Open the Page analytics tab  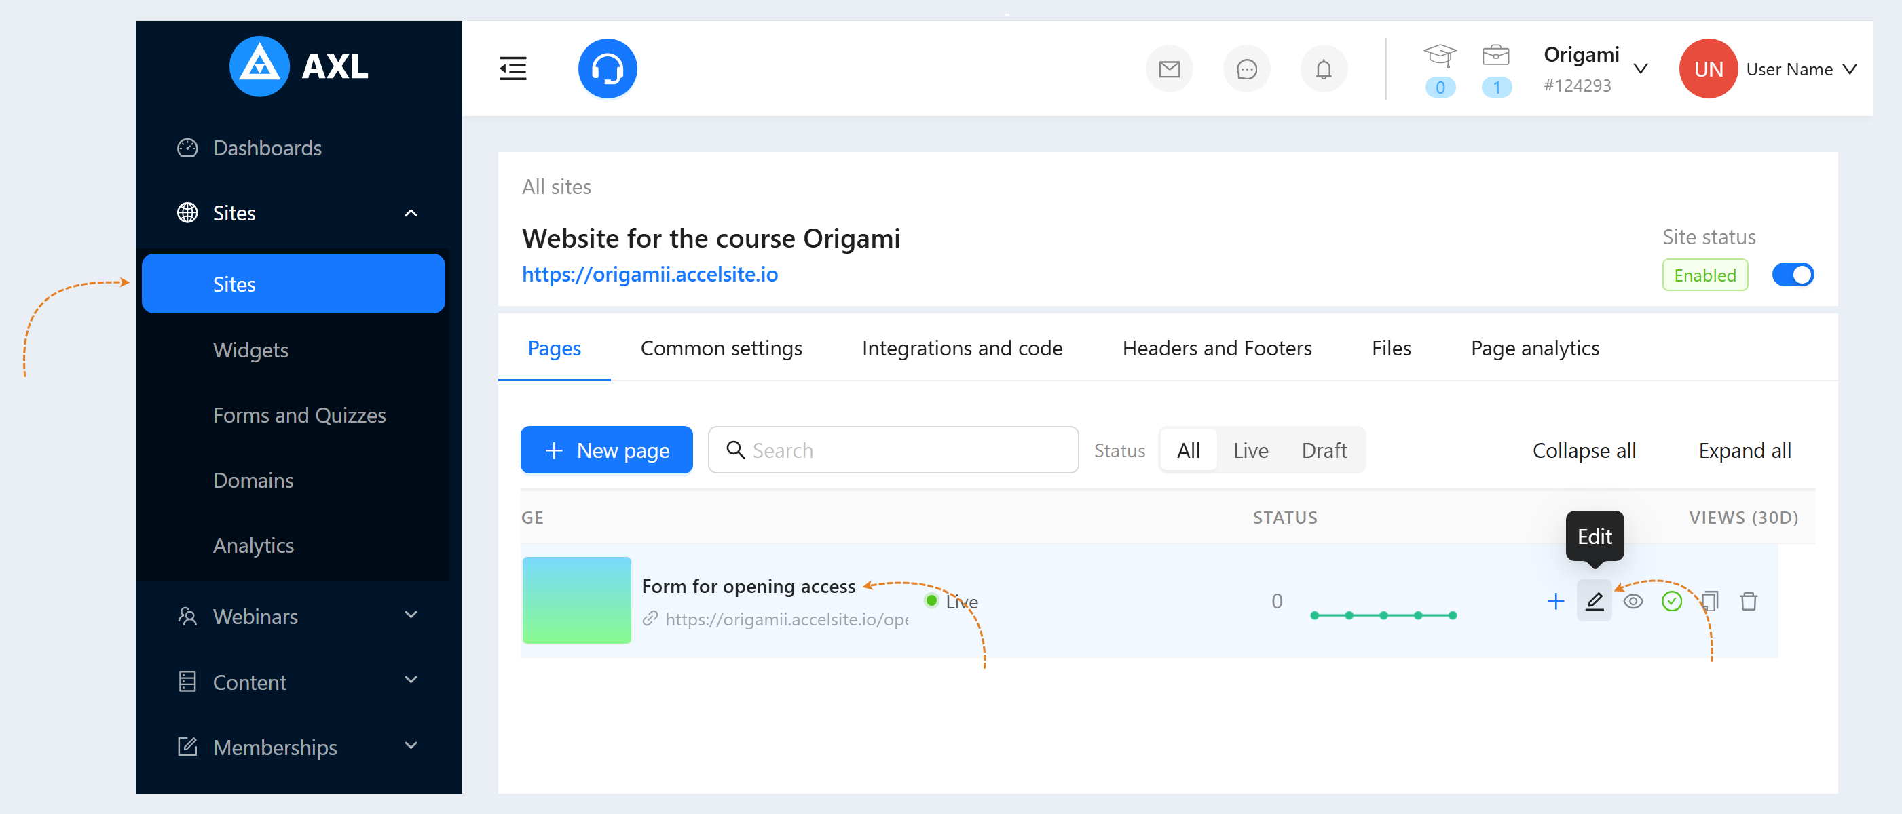click(x=1534, y=347)
